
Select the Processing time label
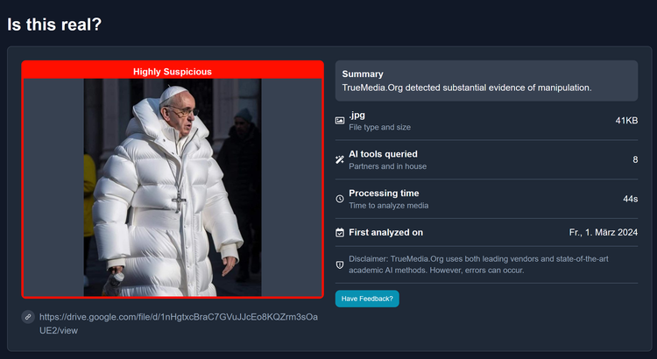click(x=384, y=193)
